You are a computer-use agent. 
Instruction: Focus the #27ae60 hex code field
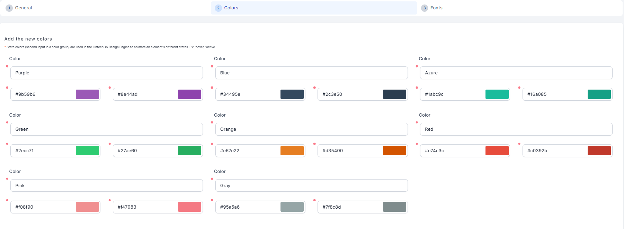(x=145, y=151)
